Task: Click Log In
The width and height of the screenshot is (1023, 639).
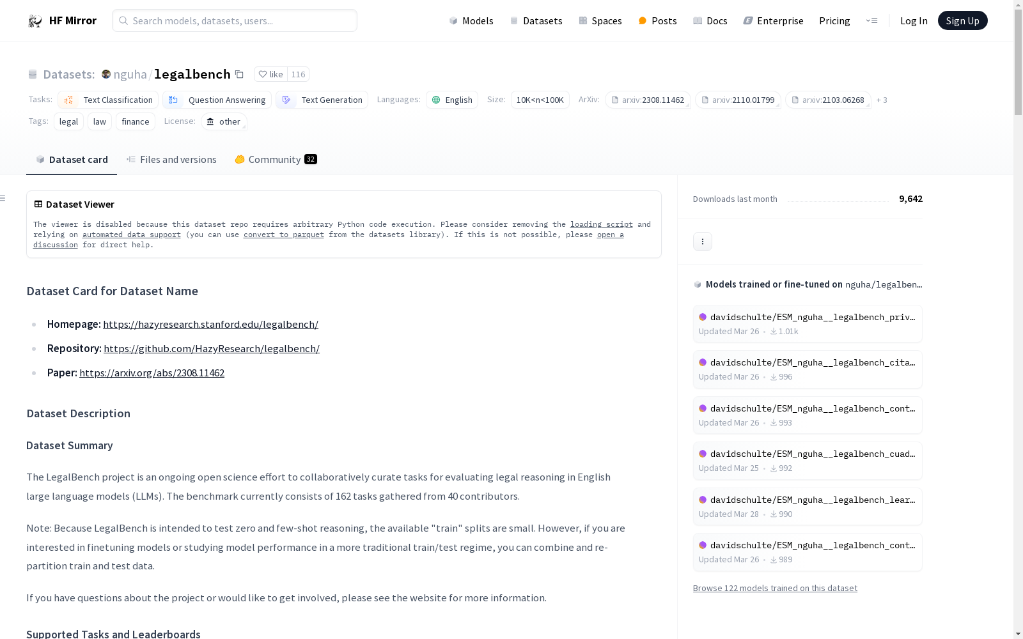Action: (914, 20)
